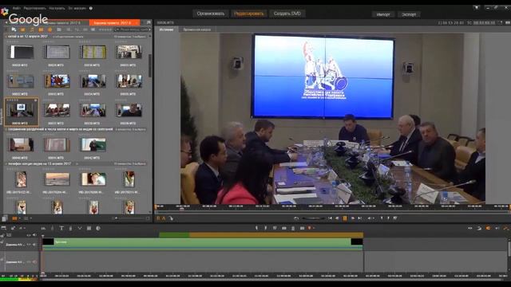Screen dimensions: 511x287
Task: Open the multi-camera editor icon
Action: [x=89, y=229]
